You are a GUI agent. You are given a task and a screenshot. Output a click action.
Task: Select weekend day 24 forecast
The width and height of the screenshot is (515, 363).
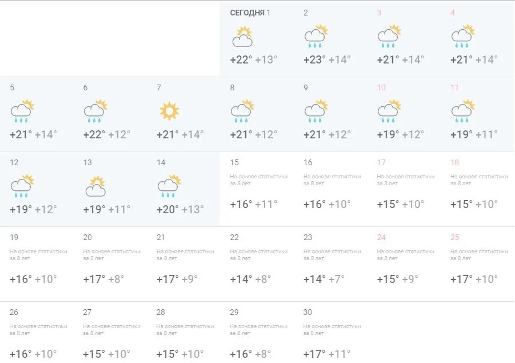pos(404,264)
